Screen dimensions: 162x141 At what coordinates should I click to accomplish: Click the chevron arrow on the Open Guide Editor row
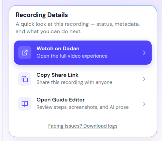tap(144, 104)
